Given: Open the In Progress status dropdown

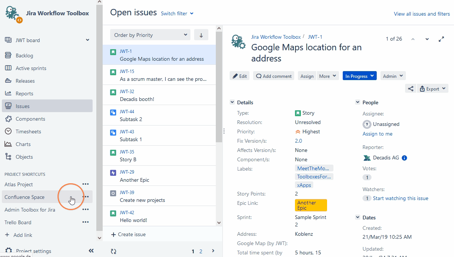Looking at the screenshot, I should [x=359, y=76].
